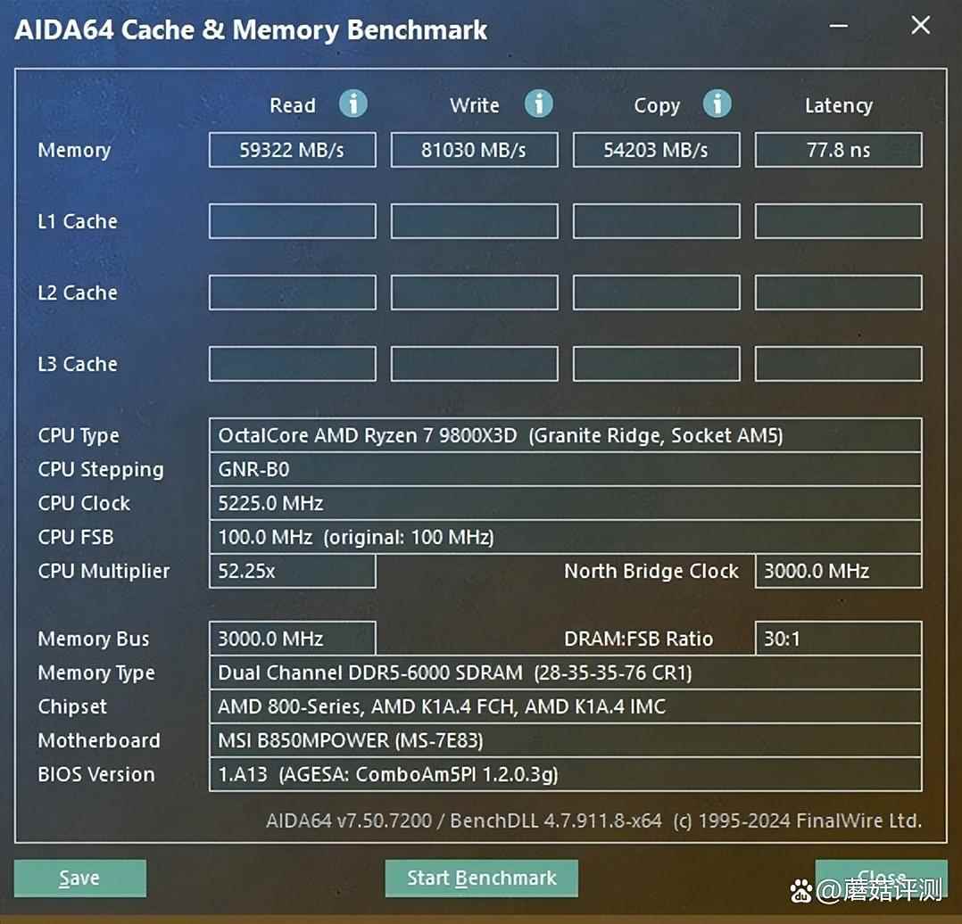Minimize the AIDA64 benchmark window

[839, 26]
